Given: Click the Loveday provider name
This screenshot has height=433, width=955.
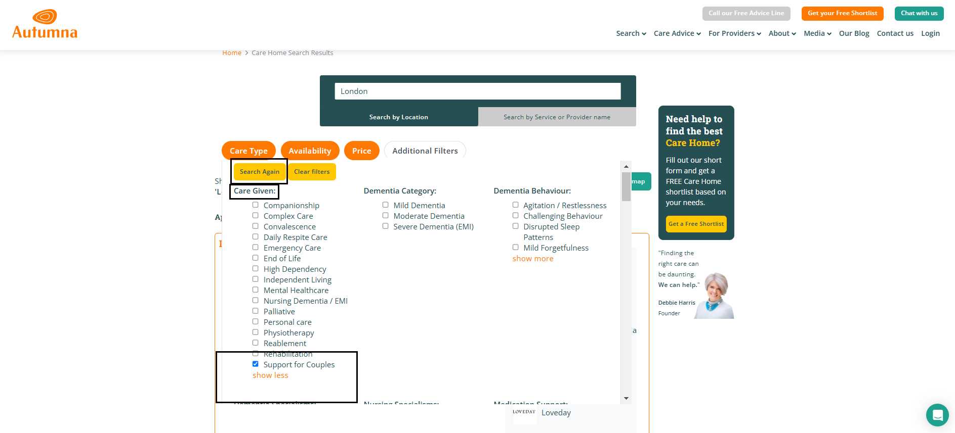Looking at the screenshot, I should point(556,413).
